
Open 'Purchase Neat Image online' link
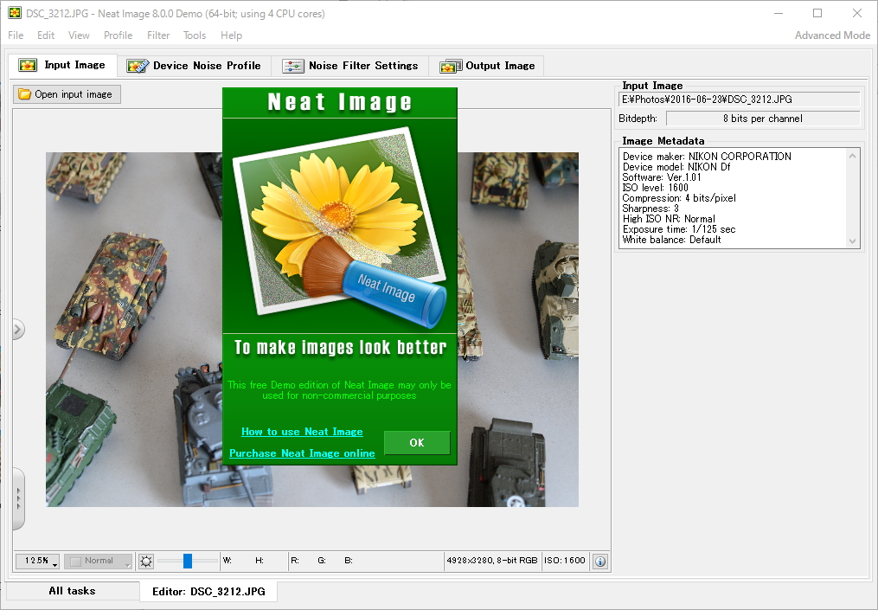pyautogui.click(x=302, y=453)
